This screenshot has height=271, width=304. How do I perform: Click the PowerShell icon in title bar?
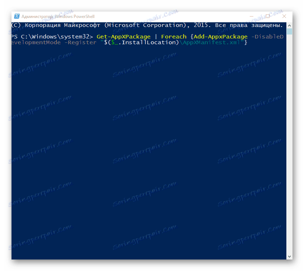[17, 16]
